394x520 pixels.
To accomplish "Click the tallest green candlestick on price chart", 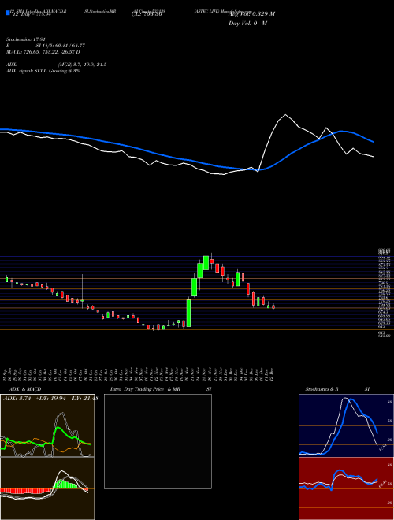I will [x=188, y=313].
